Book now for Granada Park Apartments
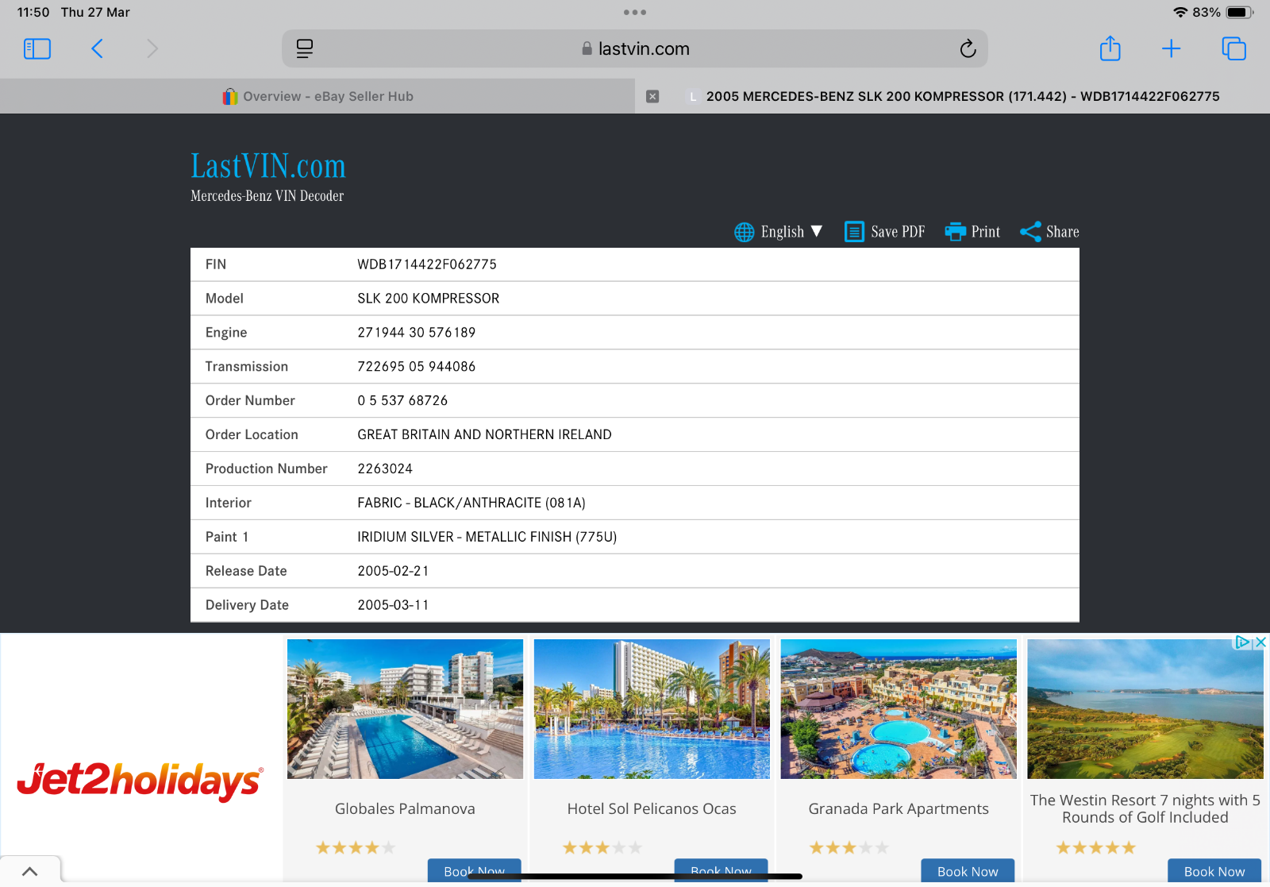Image resolution: width=1270 pixels, height=887 pixels. 968,871
